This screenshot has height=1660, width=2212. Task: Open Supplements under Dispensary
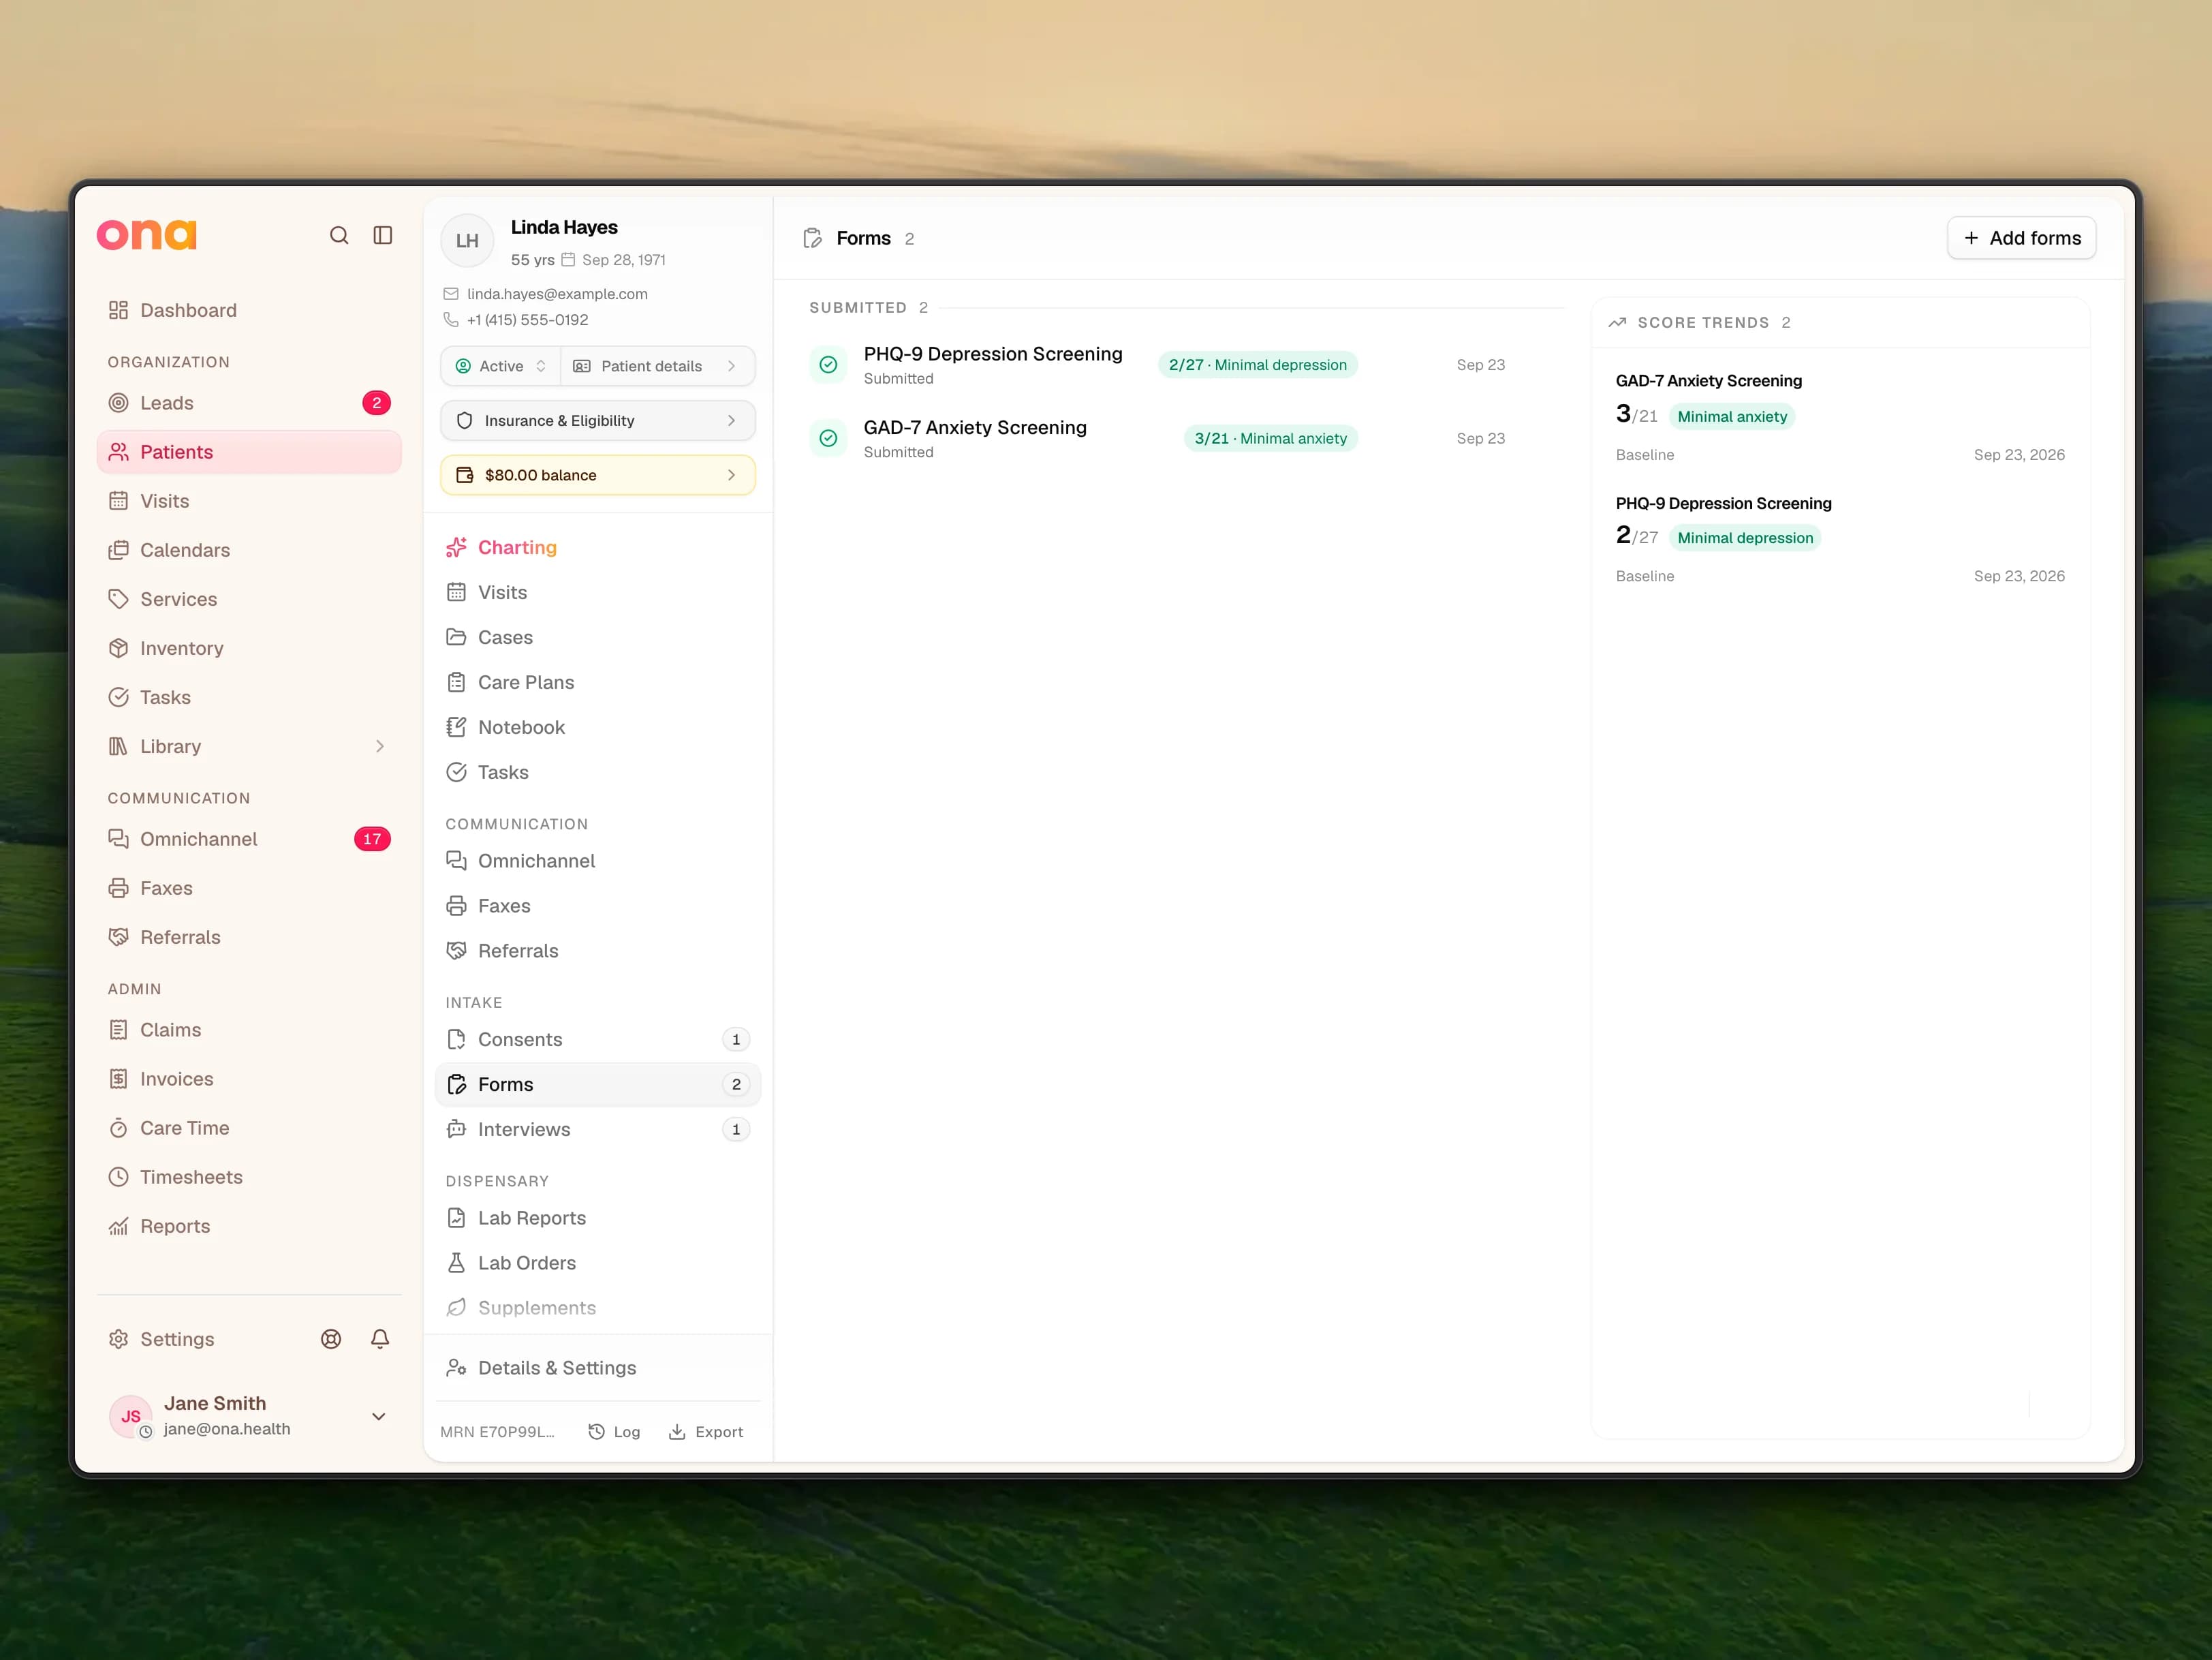click(598, 1308)
